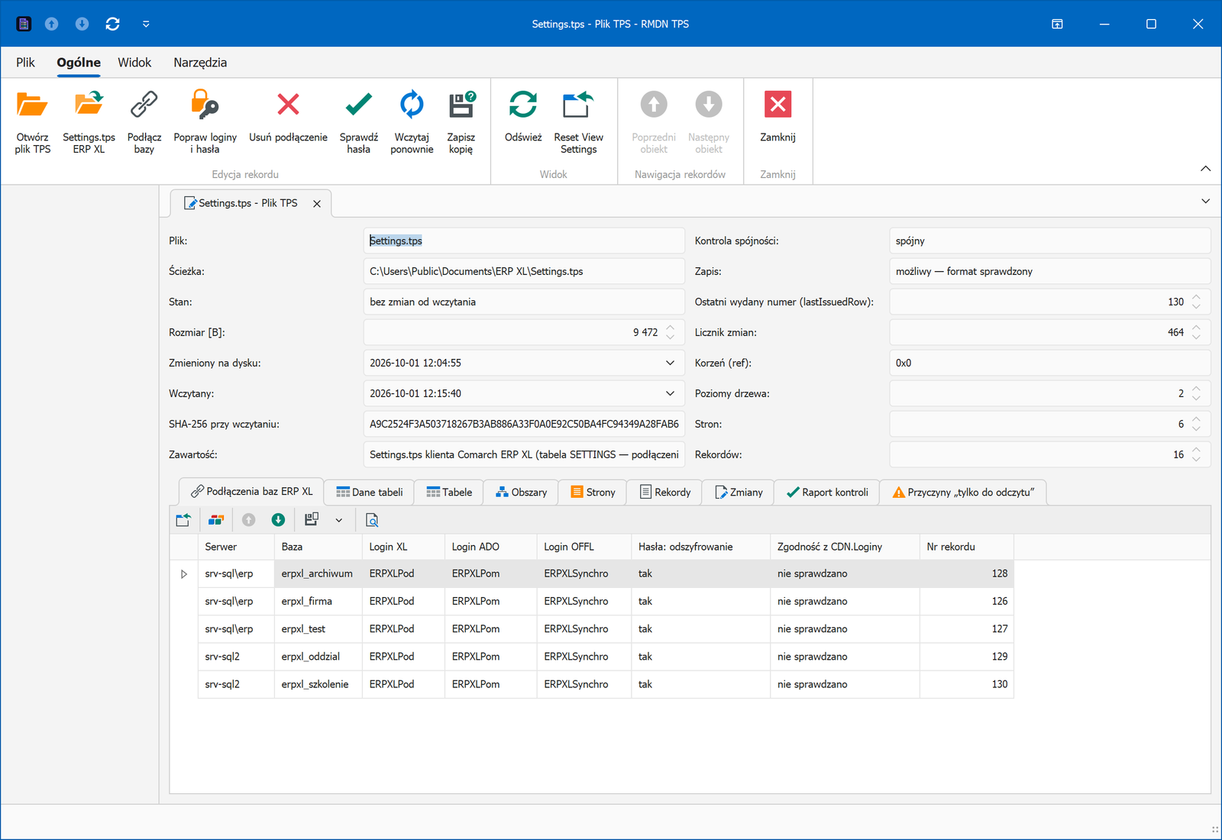Sort by the Nr rekordu column header
Screen dimensions: 1222x840
(967, 547)
